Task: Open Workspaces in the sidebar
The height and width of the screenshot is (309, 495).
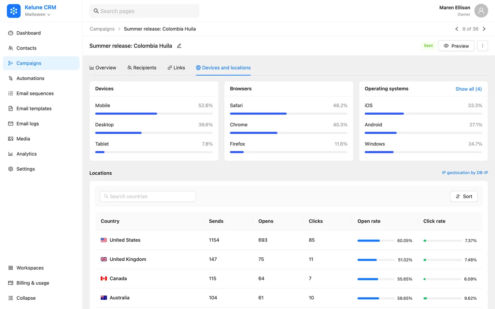Action: pyautogui.click(x=41, y=268)
